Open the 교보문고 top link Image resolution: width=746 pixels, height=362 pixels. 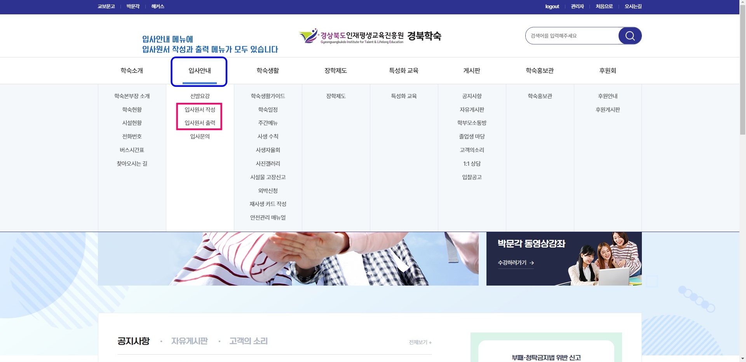click(106, 7)
